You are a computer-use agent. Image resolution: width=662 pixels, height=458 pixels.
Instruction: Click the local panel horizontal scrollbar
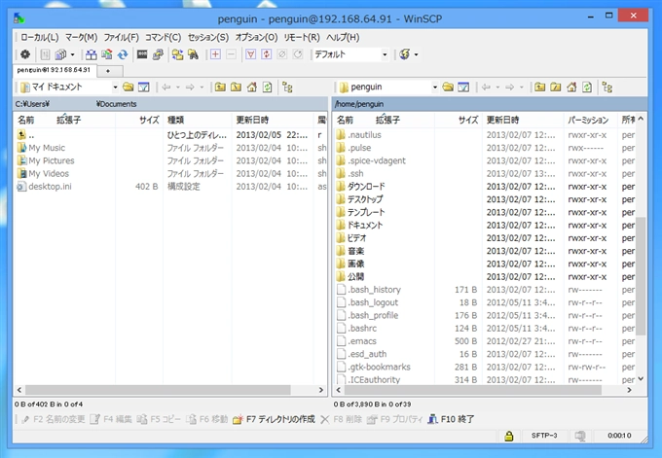click(158, 390)
